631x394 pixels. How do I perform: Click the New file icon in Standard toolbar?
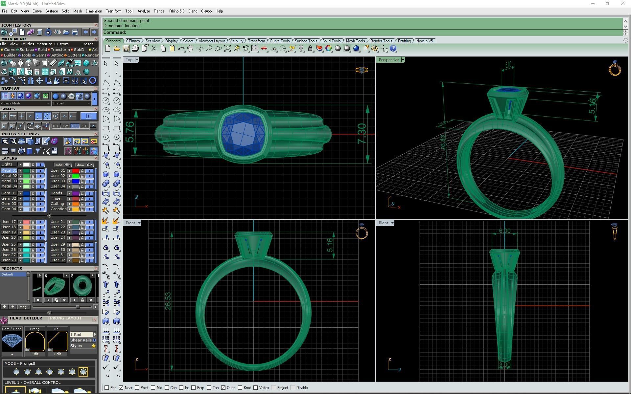107,49
